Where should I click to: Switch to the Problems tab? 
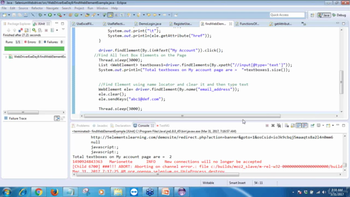click(x=80, y=126)
